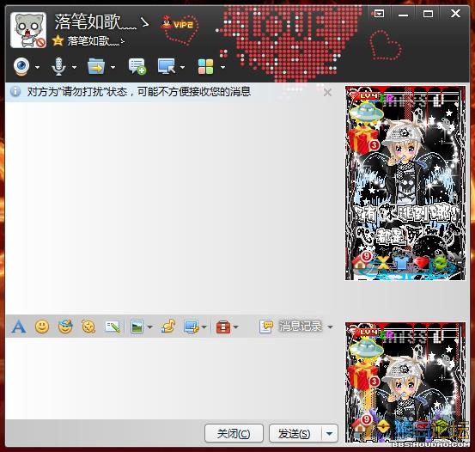This screenshot has height=452, width=475.
Task: Click the contact's QQ show avatar image
Action: click(405, 183)
